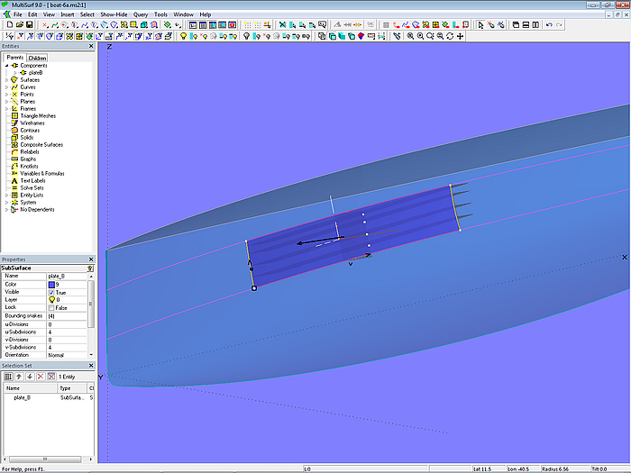Click the Undo arrow icon
Image resolution: width=631 pixels, height=473 pixels.
click(549, 25)
